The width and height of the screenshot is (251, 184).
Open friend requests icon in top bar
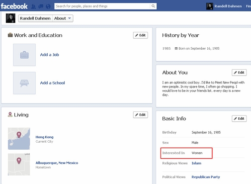tap(34, 6)
